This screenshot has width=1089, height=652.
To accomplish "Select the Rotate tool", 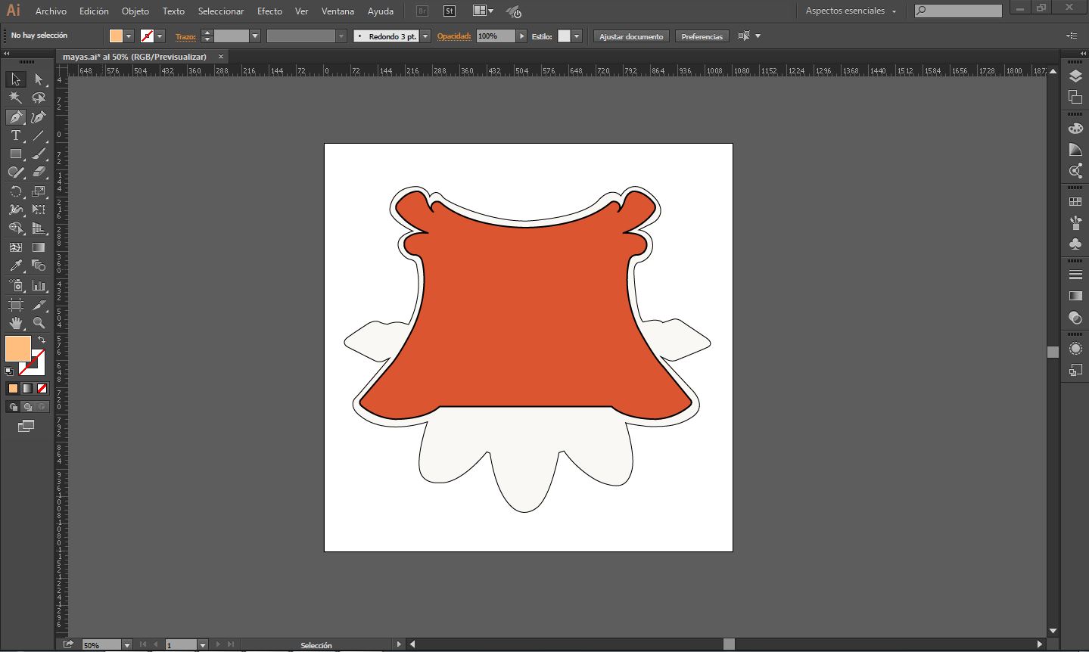I will pos(15,191).
